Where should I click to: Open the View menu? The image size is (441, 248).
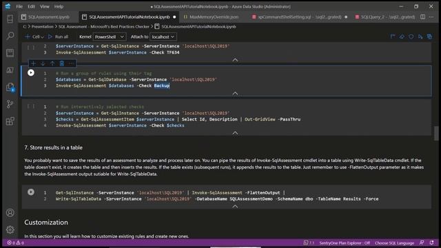click(x=44, y=6)
